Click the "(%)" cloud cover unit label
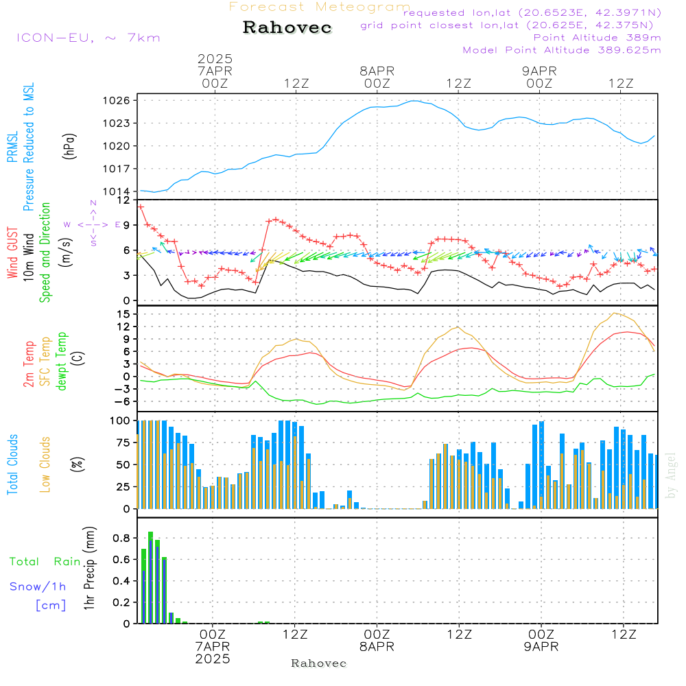The image size is (686, 686). tap(78, 464)
